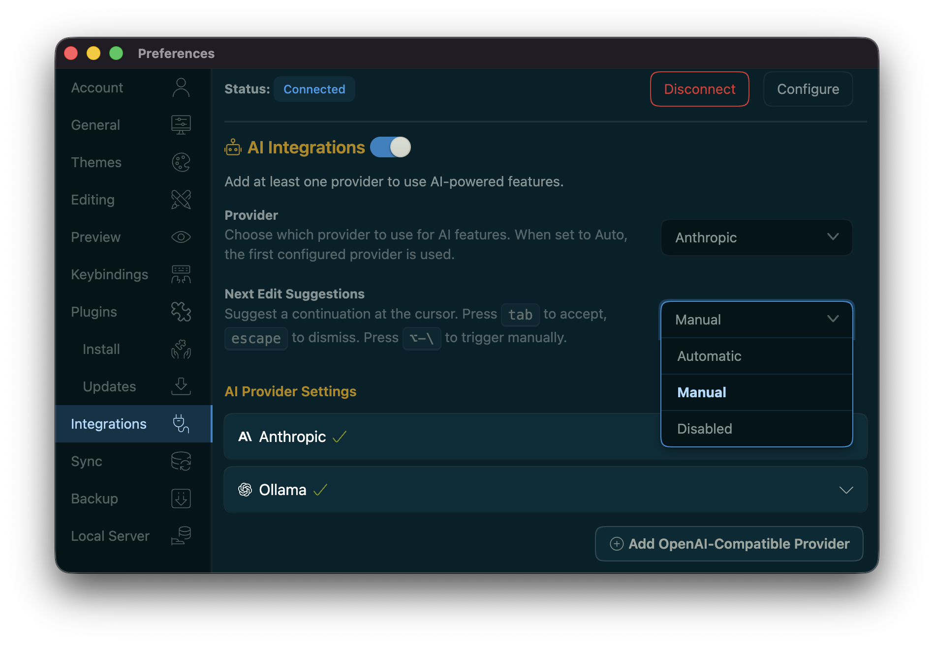Click the escape key hint
The width and height of the screenshot is (934, 646).
(x=256, y=338)
